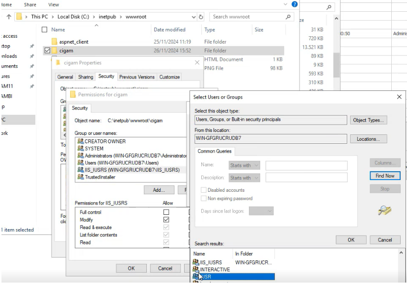Click Cancel in Permissions for cigam dialog
This screenshot has width=407, height=285.
pos(165,268)
